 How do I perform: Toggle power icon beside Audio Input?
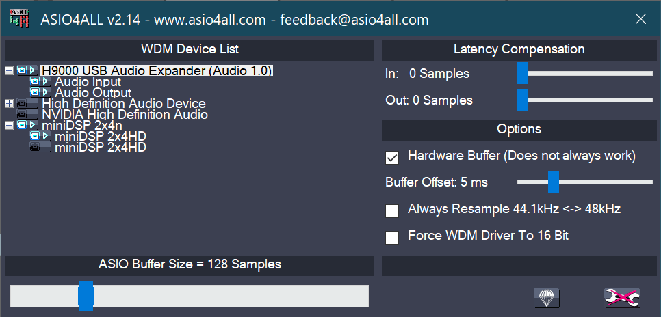coord(36,82)
